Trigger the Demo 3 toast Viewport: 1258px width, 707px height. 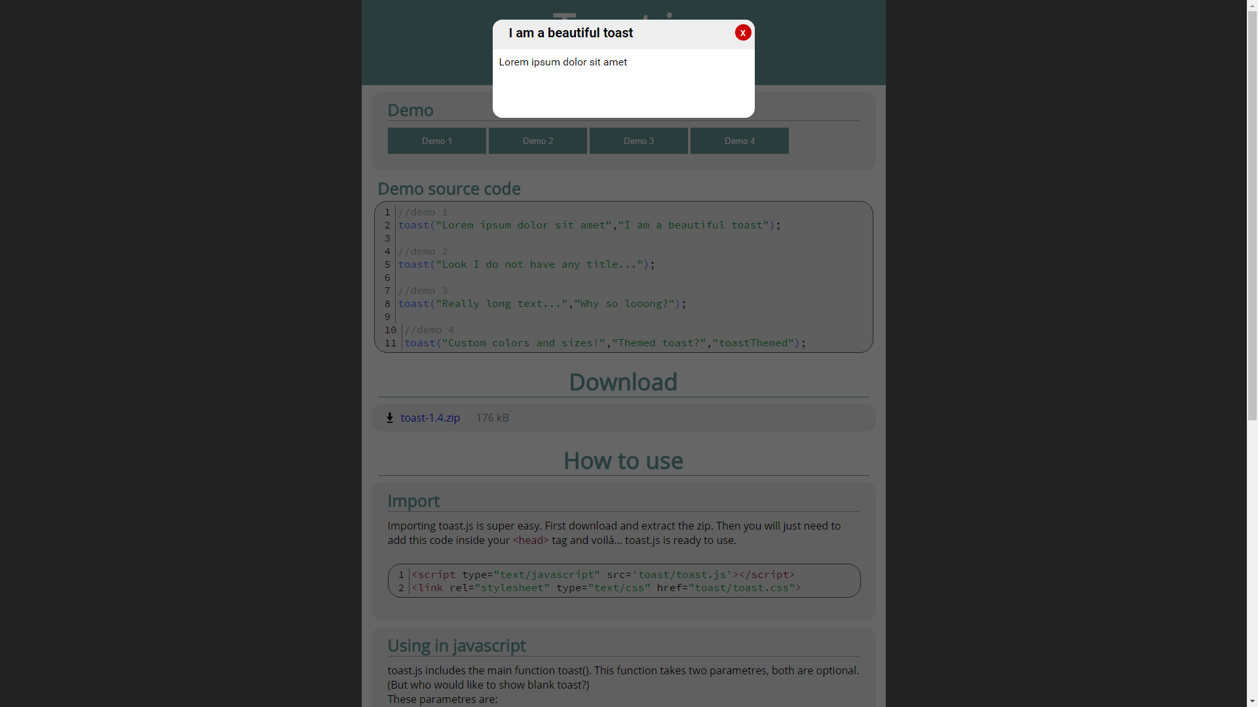click(638, 140)
